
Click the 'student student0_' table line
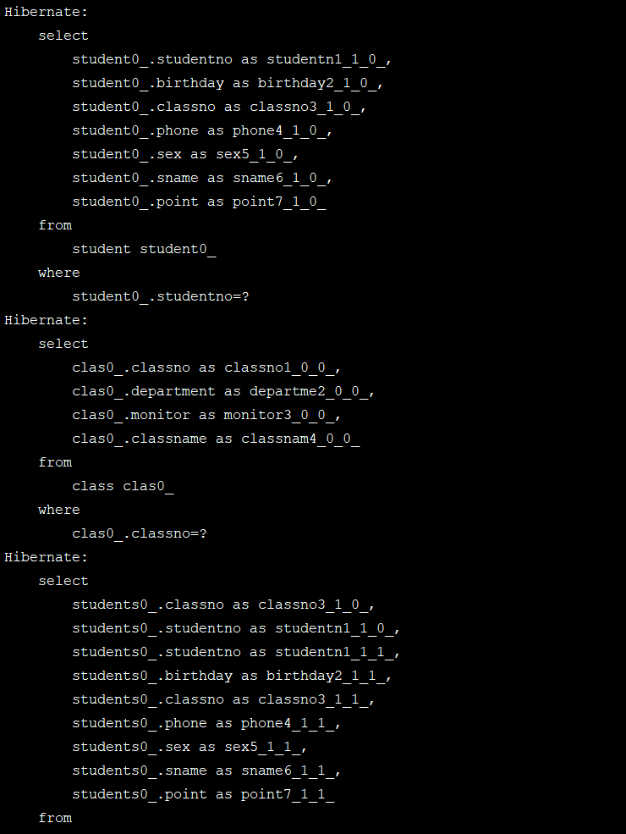tap(144, 249)
